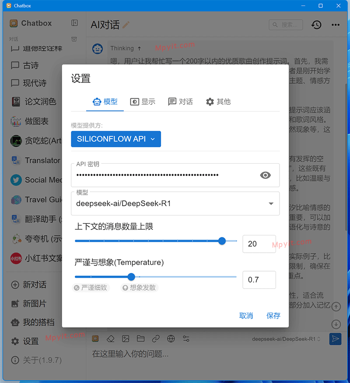Image resolution: width=350 pixels, height=383 pixels.
Task: Jump to top with the up arrow circle
Action: (x=336, y=306)
